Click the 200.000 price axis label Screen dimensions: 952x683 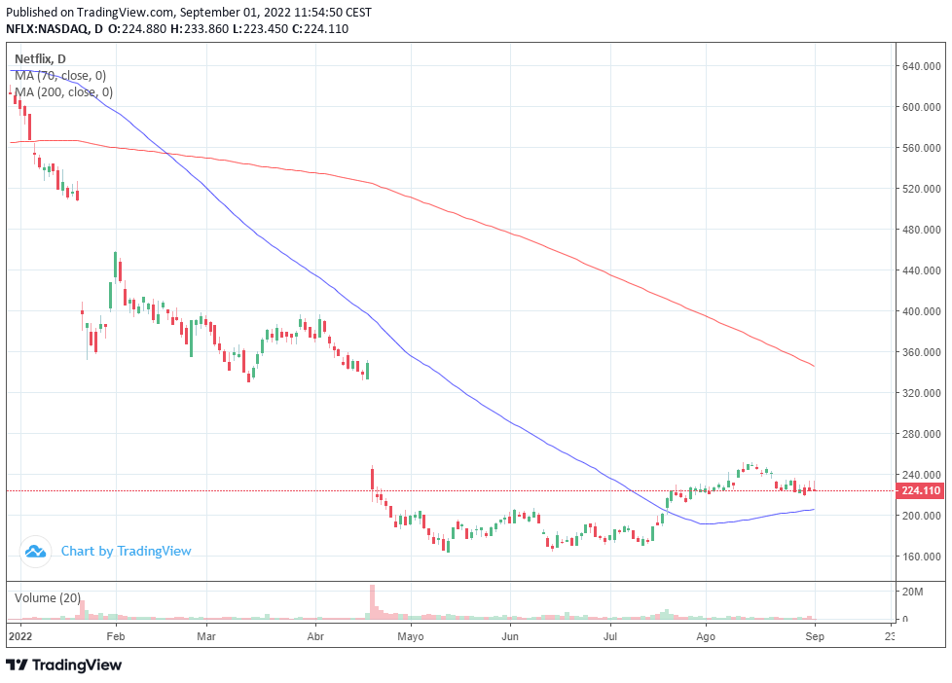coord(921,516)
